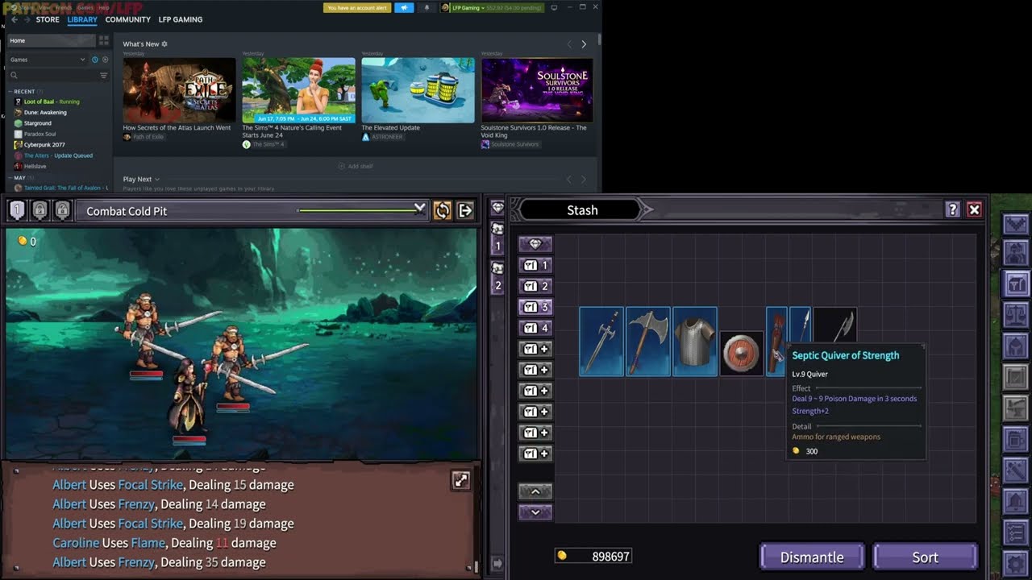Go to next What's New items arrow
The width and height of the screenshot is (1032, 580).
(584, 44)
